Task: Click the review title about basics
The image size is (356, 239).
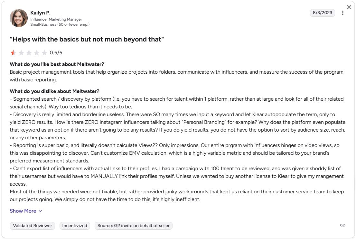Action: tap(87, 39)
